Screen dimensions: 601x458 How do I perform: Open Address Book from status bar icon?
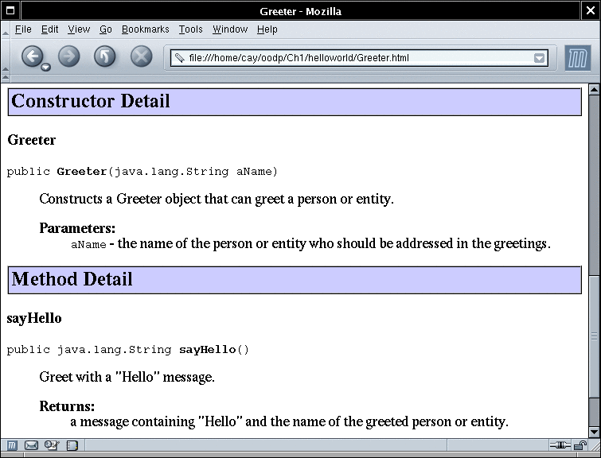pyautogui.click(x=72, y=445)
